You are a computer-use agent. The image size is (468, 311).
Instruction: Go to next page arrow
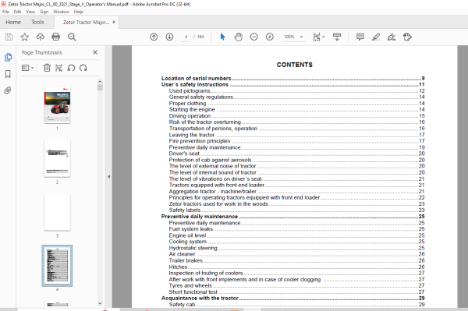[169, 37]
